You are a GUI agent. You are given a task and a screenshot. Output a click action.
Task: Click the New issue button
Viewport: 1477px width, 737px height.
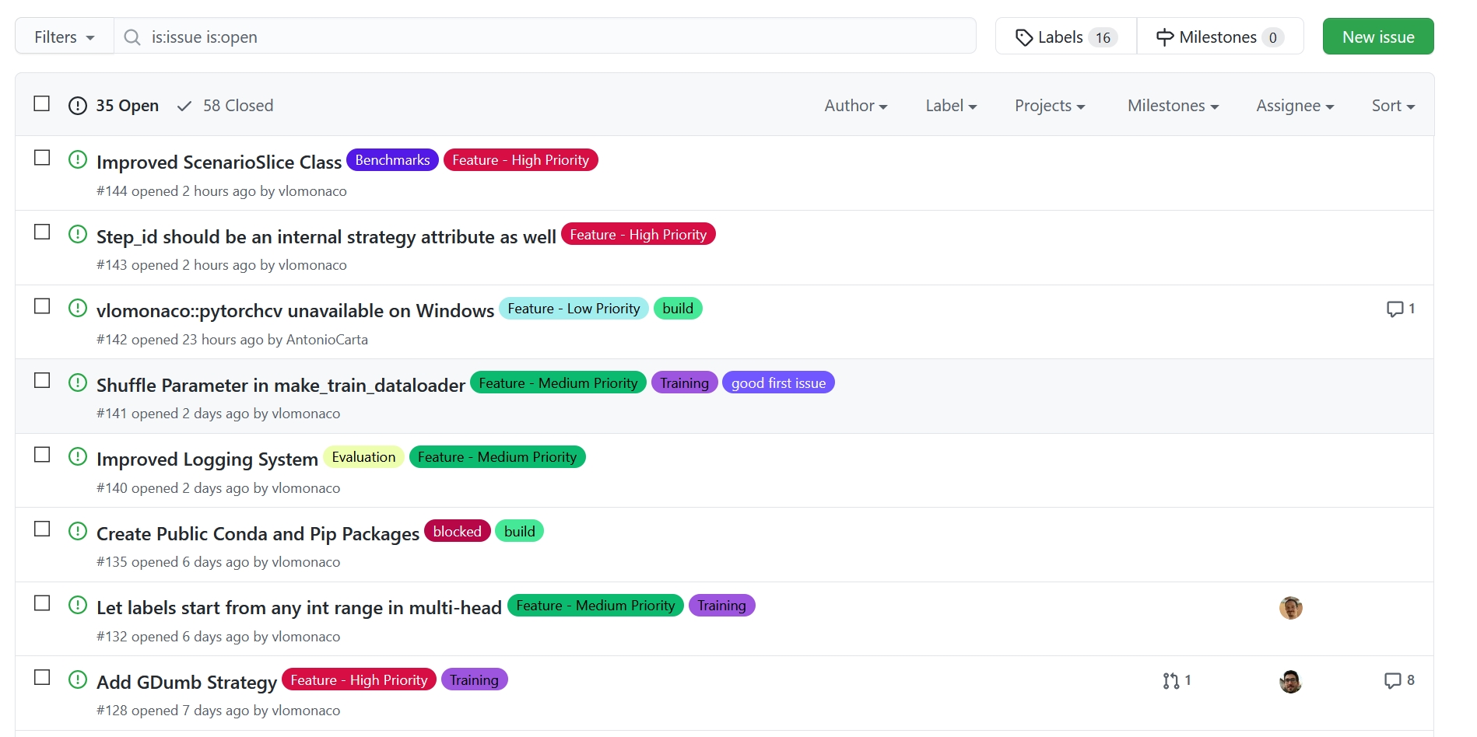(1377, 37)
